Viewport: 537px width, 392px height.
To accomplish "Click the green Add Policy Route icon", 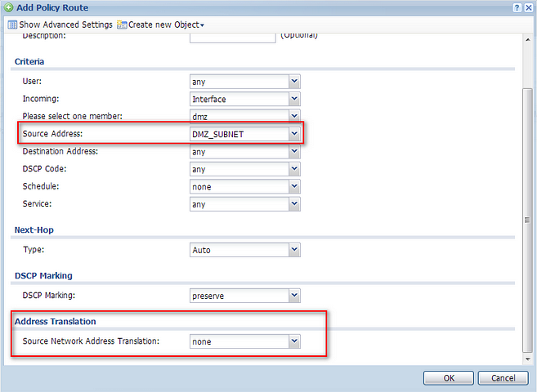I will [x=7, y=7].
